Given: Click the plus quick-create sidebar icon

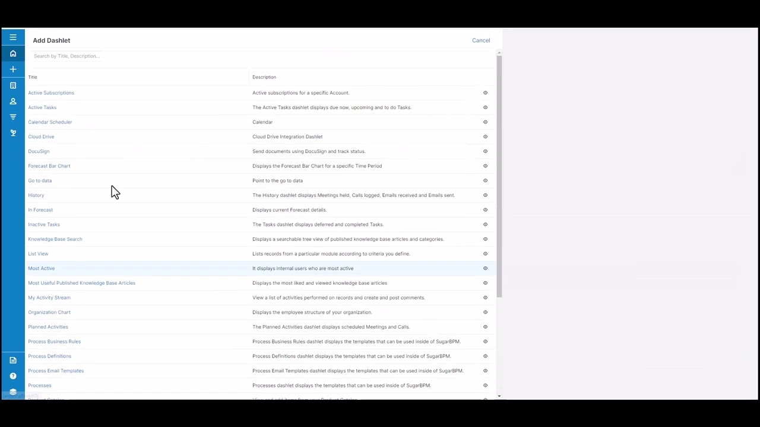Looking at the screenshot, I should [x=13, y=69].
